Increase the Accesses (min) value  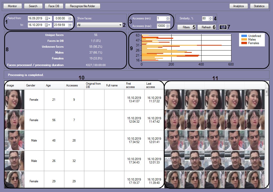tap(168, 17)
